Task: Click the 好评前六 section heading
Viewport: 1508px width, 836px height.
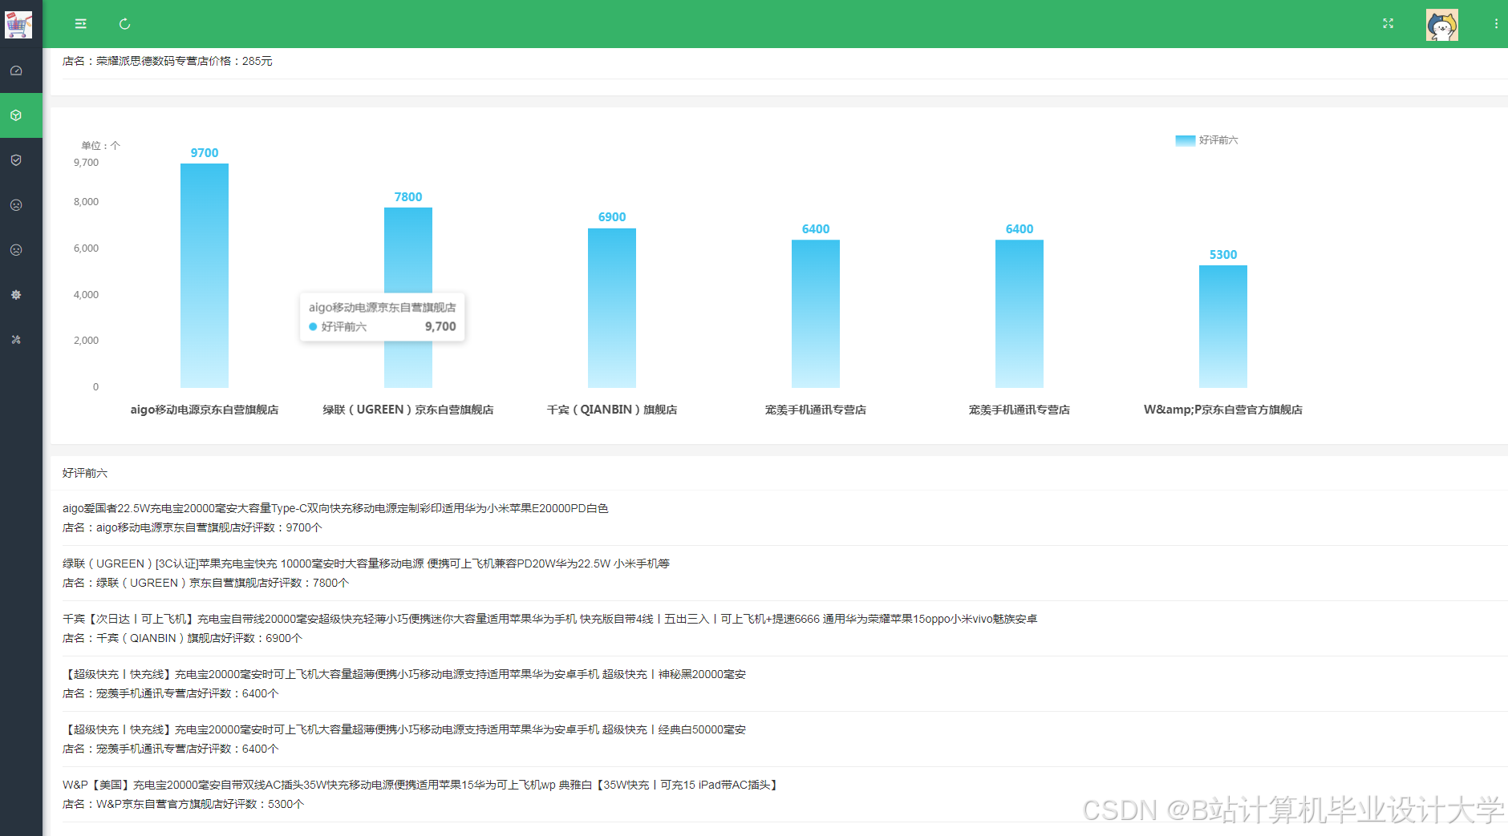Action: pyautogui.click(x=85, y=474)
